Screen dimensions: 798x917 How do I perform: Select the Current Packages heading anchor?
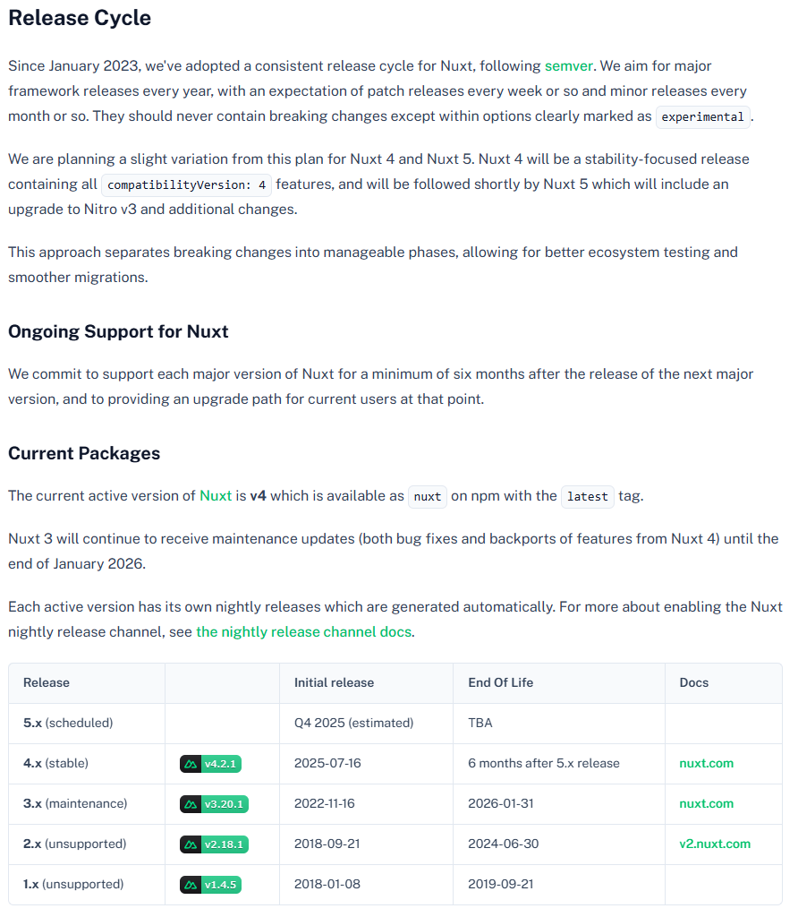[x=84, y=453]
